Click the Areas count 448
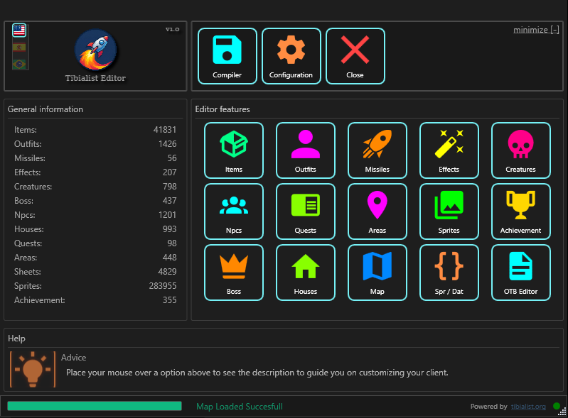 click(x=169, y=258)
